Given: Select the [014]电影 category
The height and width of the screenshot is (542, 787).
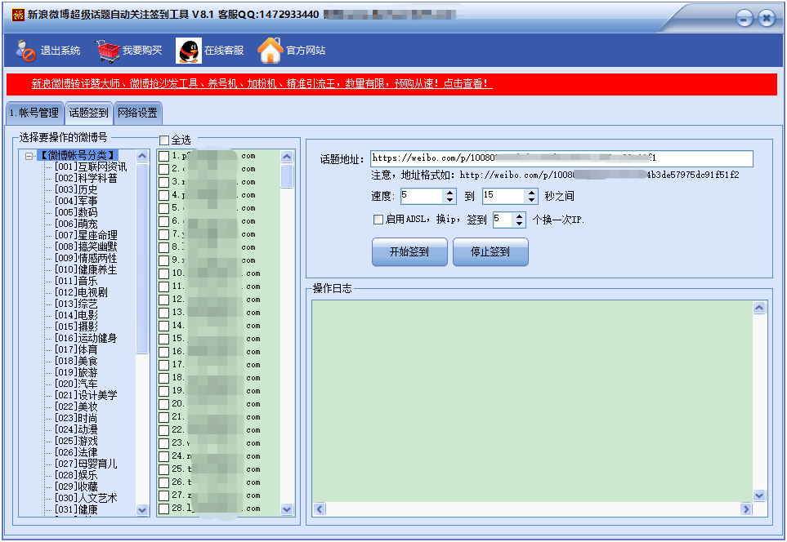Looking at the screenshot, I should coord(76,315).
